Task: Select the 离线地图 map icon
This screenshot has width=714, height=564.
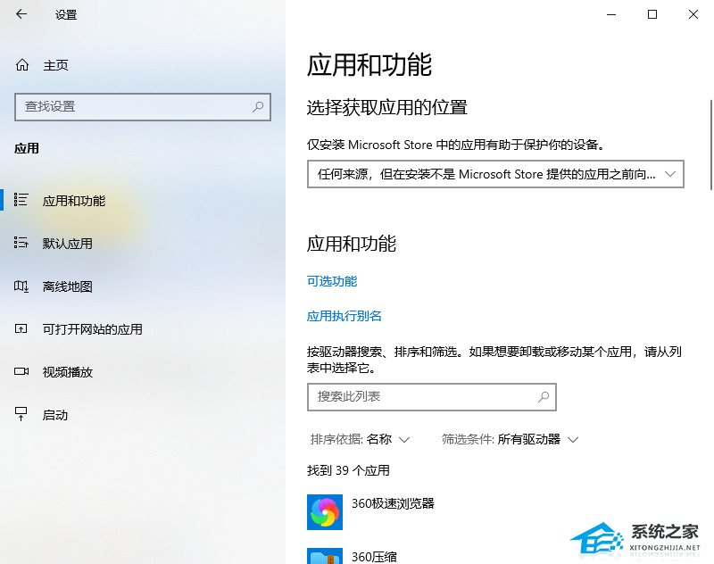Action: pyautogui.click(x=21, y=286)
